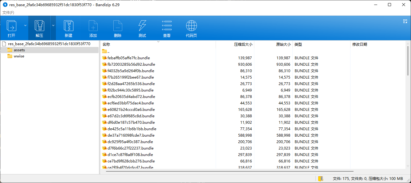Click the grid layout icon at toolbar right
The image size is (411, 183).
tap(405, 21)
